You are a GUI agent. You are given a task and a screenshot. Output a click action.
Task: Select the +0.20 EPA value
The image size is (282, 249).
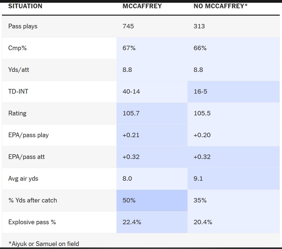click(x=202, y=135)
